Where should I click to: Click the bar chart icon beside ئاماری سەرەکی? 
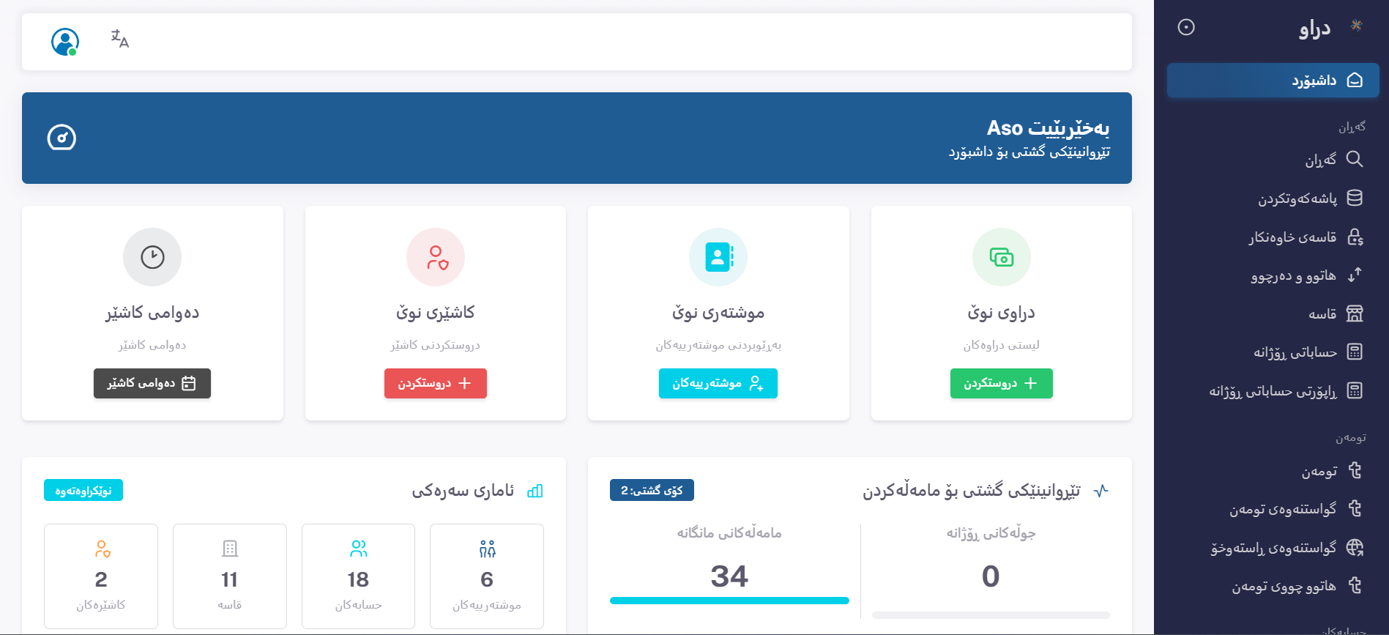(535, 491)
